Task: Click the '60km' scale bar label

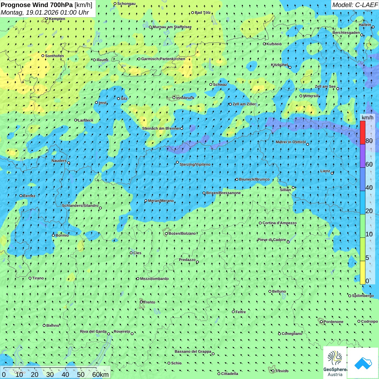Action: click(x=100, y=374)
